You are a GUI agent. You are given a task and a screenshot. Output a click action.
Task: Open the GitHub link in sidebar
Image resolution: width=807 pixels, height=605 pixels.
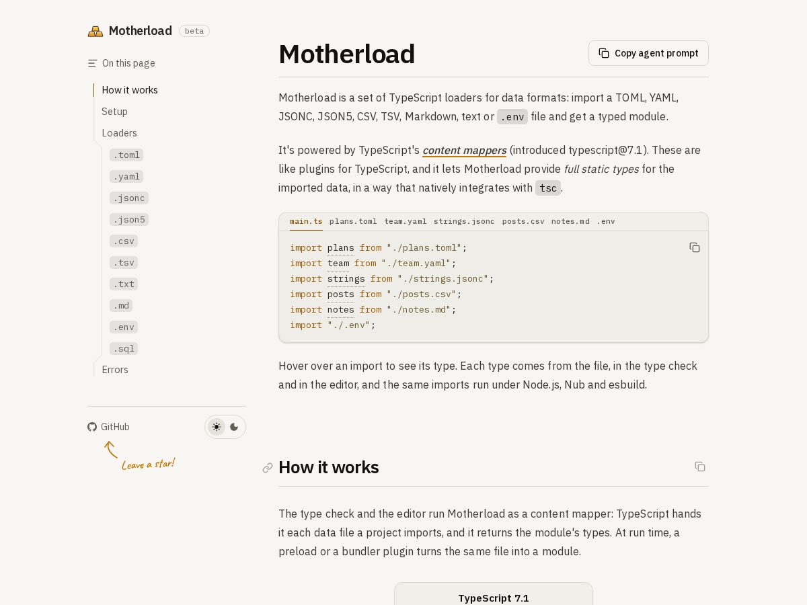pos(108,427)
